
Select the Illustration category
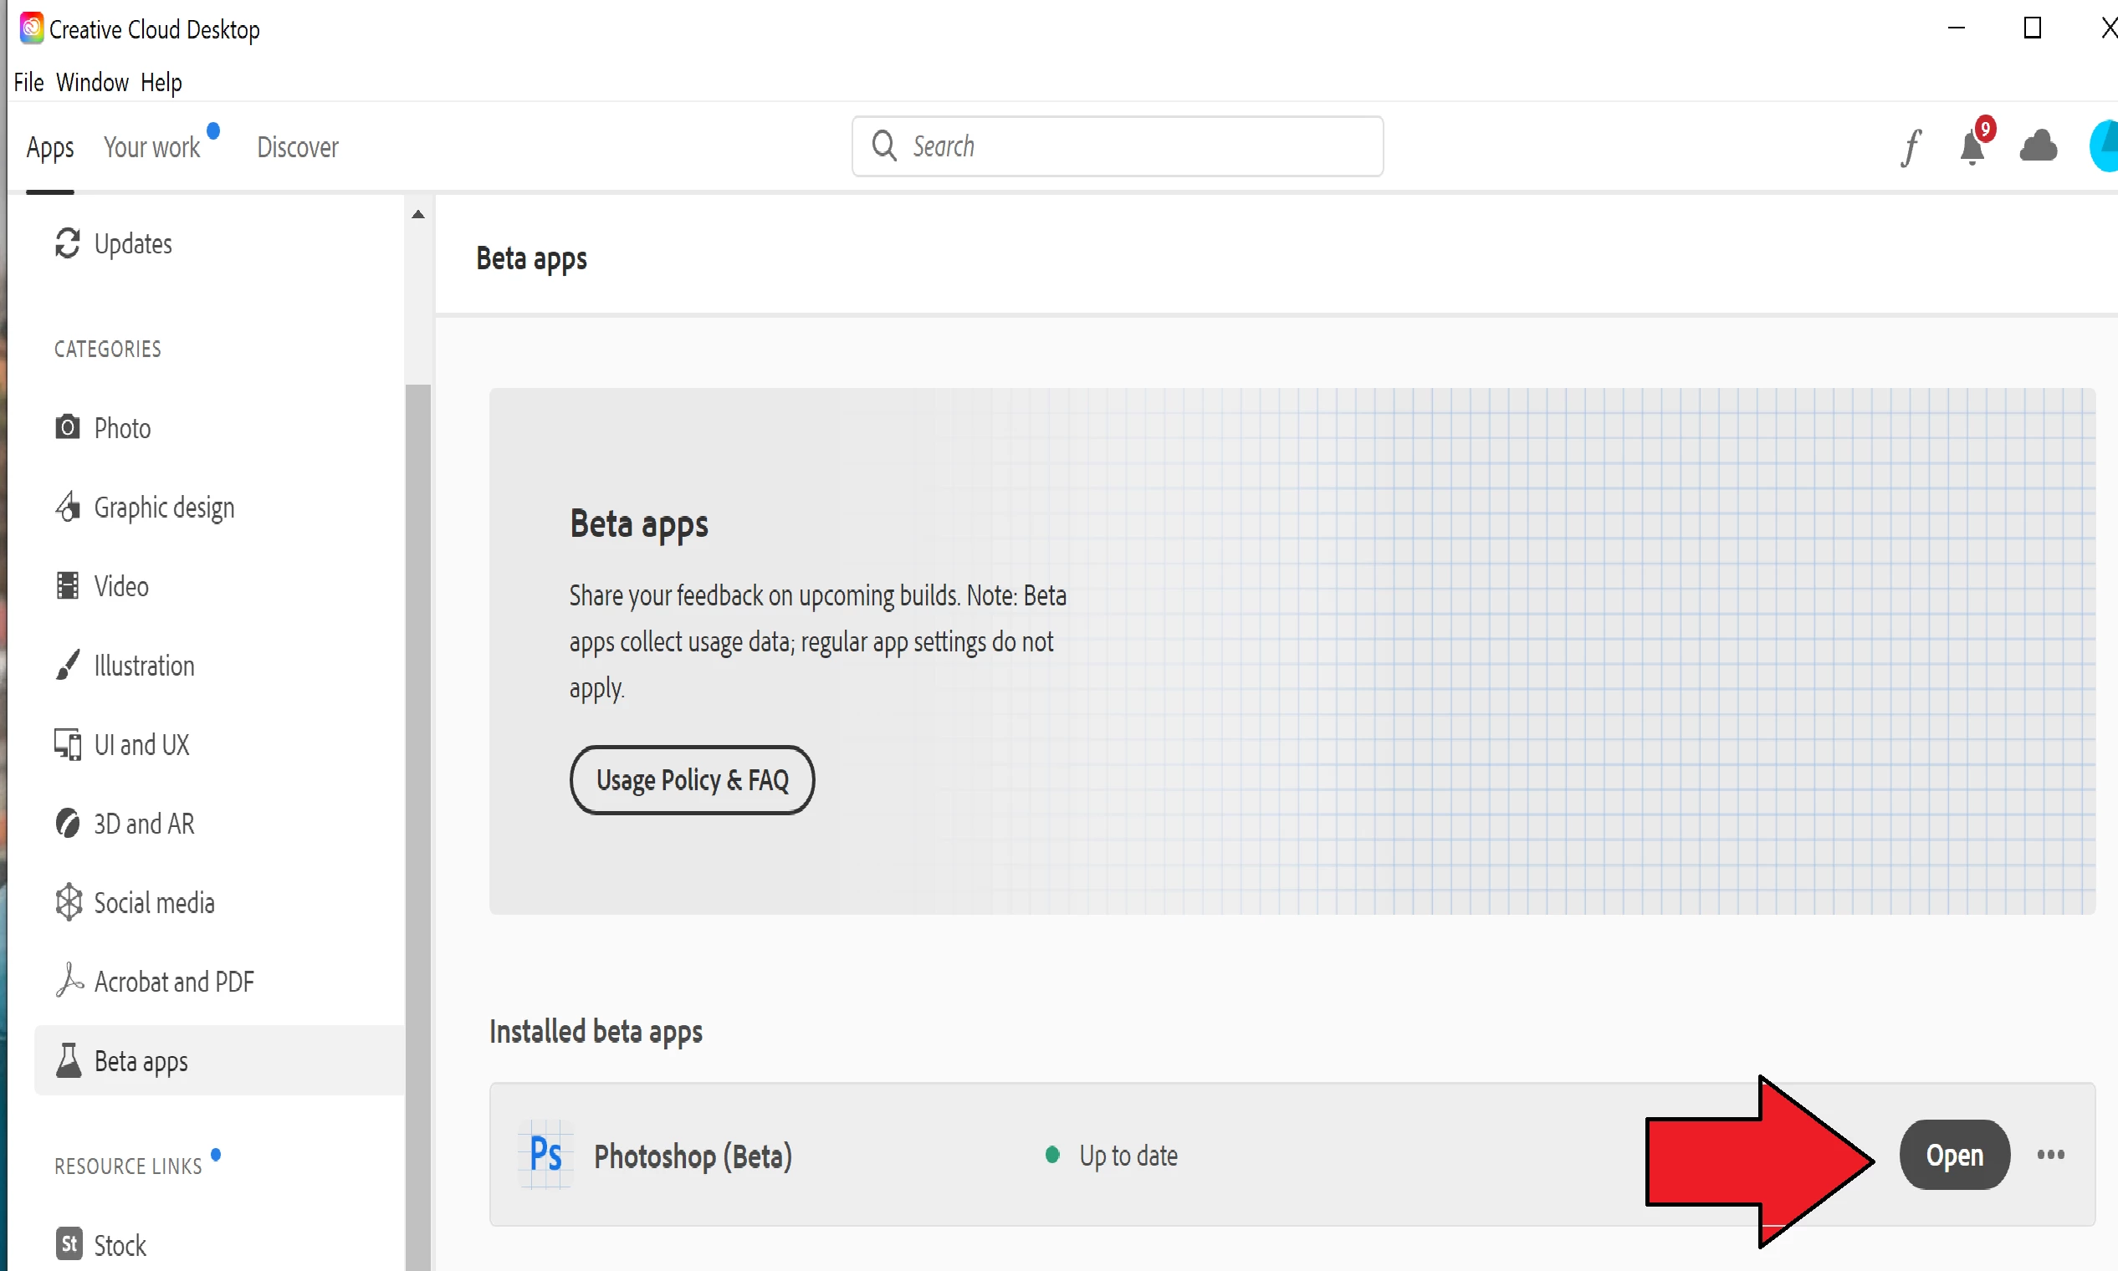click(x=143, y=666)
